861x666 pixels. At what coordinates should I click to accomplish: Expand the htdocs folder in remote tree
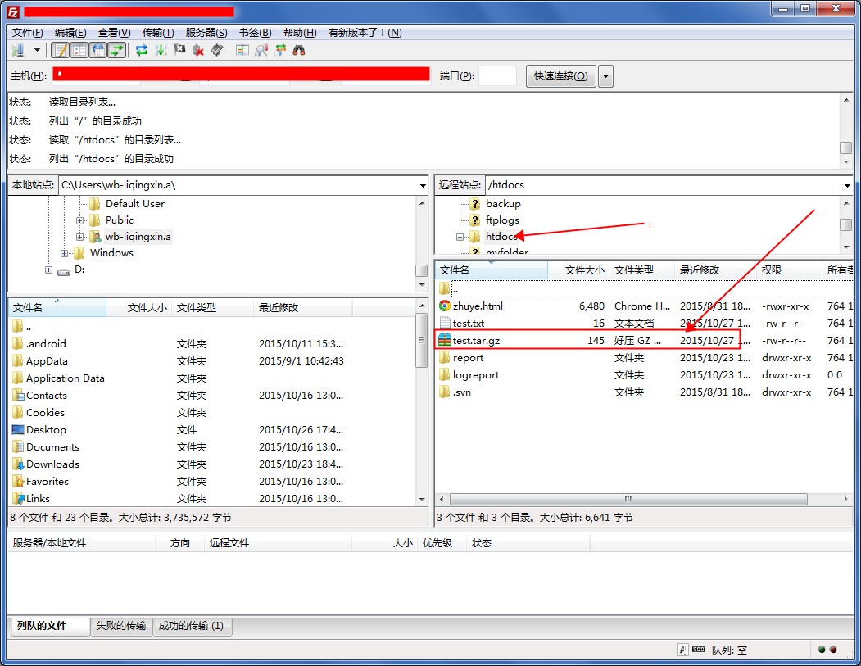tap(460, 237)
